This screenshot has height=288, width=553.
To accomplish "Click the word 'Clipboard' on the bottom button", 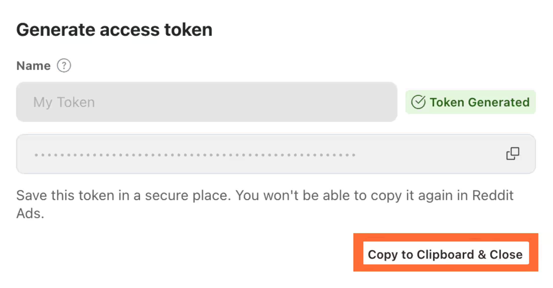I will tap(445, 255).
